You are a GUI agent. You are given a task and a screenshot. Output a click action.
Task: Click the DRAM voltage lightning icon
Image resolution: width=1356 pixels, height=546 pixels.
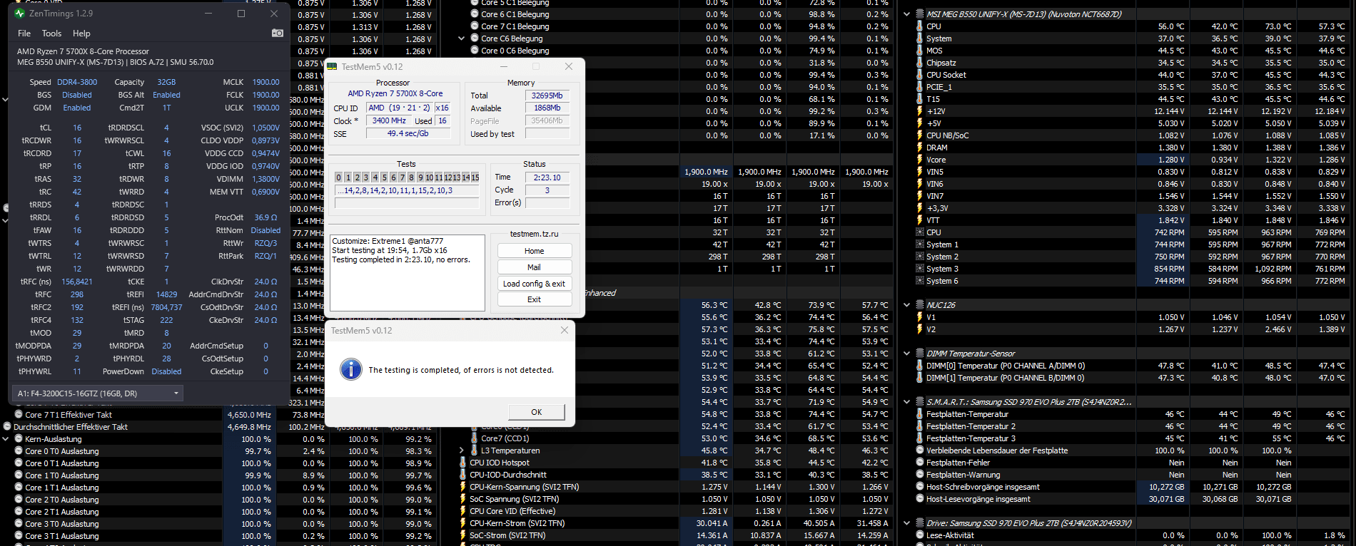(920, 148)
